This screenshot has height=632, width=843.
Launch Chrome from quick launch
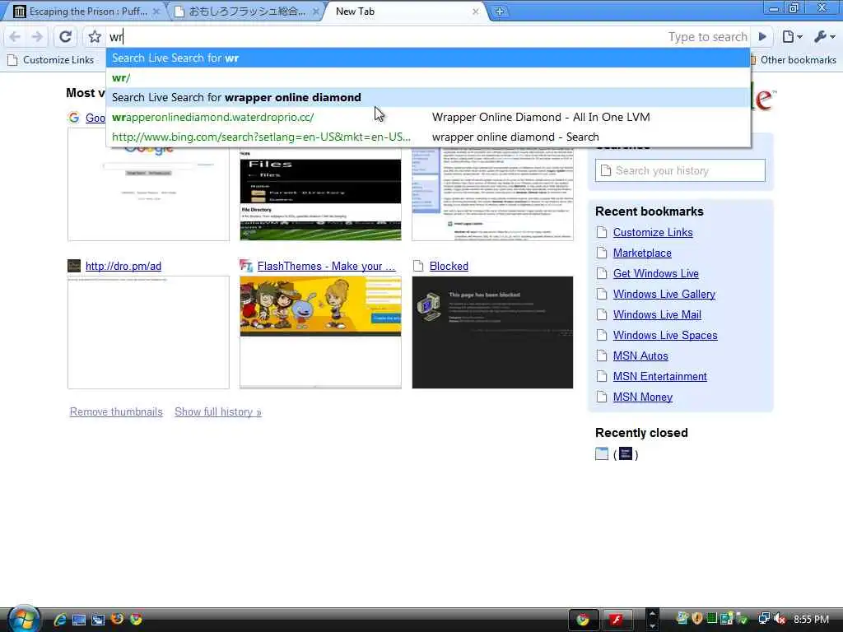tap(136, 619)
